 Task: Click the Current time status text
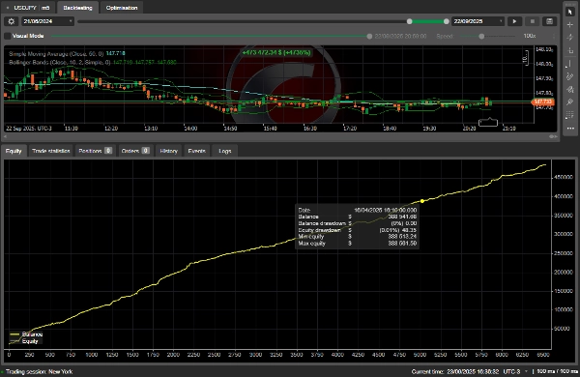click(x=455, y=371)
